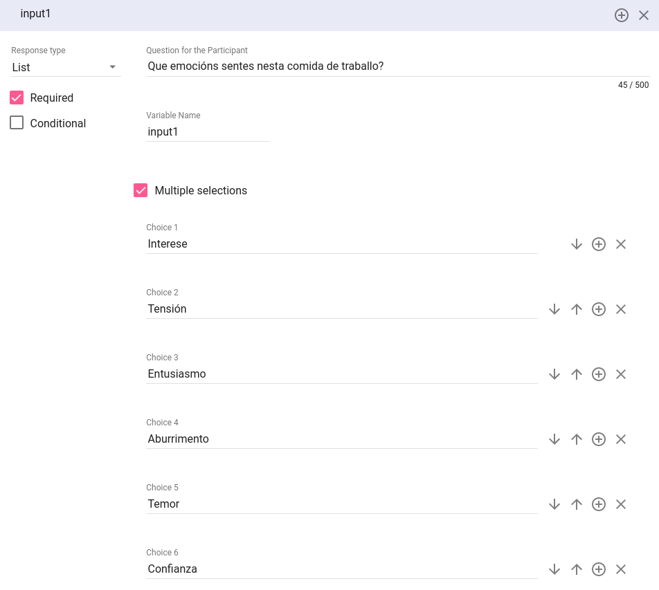The height and width of the screenshot is (590, 659).
Task: Click the Variable Name input field
Action: 207,131
